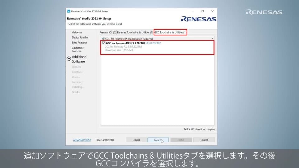Open Renesas Toolchains & Utilities (0) tab
The height and width of the screenshot is (168, 299).
click(x=135, y=32)
